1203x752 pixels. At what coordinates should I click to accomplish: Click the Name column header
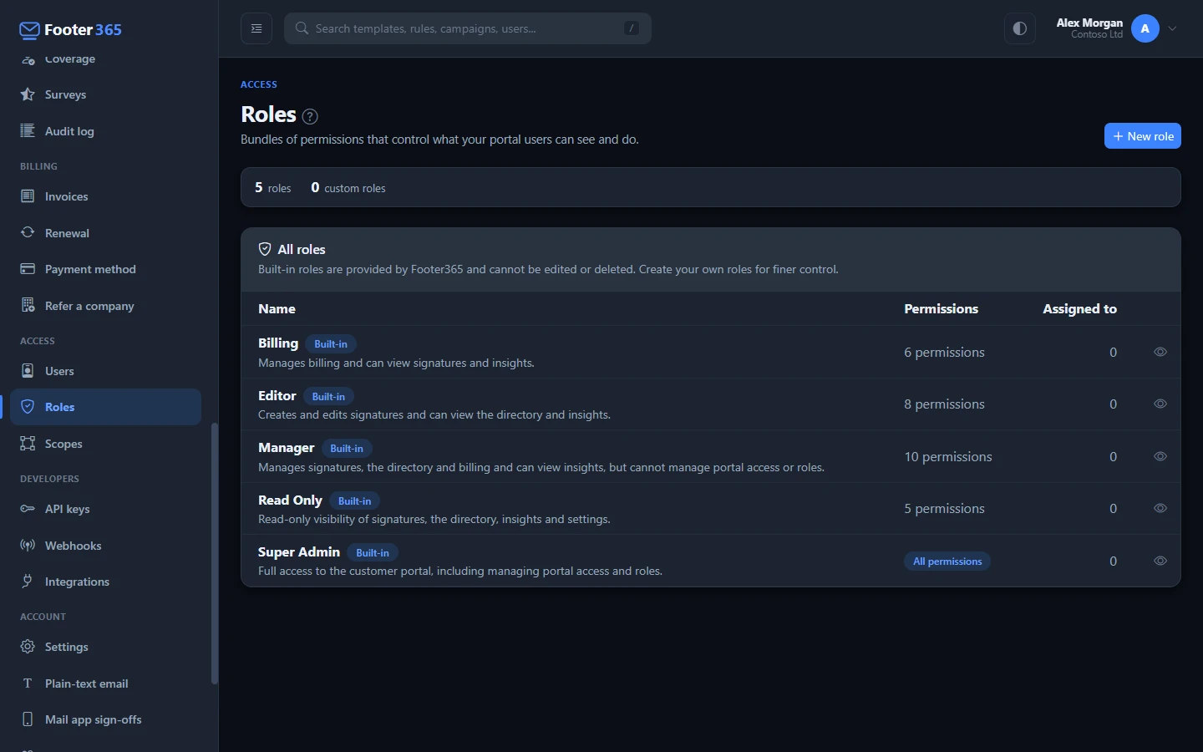pyautogui.click(x=277, y=309)
